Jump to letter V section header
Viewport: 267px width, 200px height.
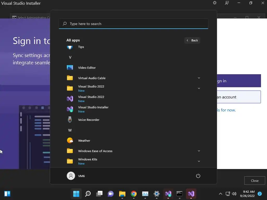[70, 57]
